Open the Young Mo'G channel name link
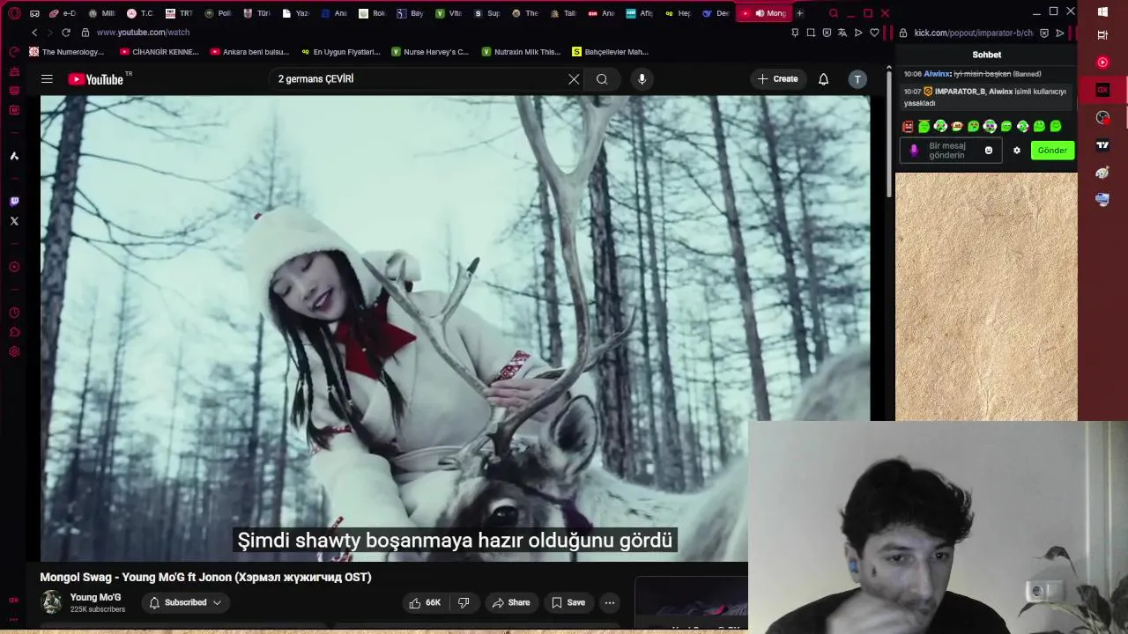This screenshot has width=1128, height=634. 95,597
